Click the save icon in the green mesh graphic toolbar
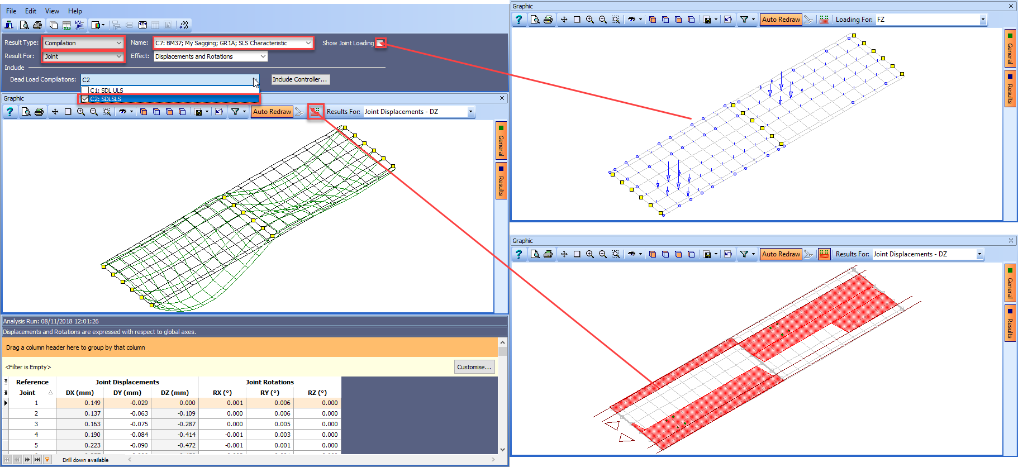 [x=198, y=112]
